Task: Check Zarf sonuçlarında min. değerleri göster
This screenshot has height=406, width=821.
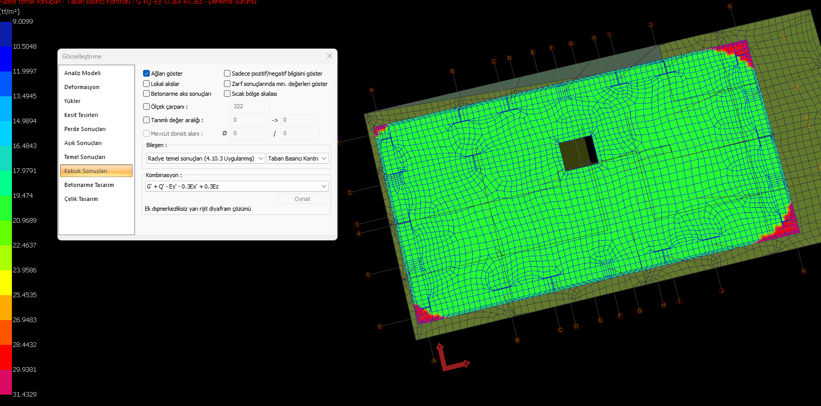Action: tap(228, 84)
